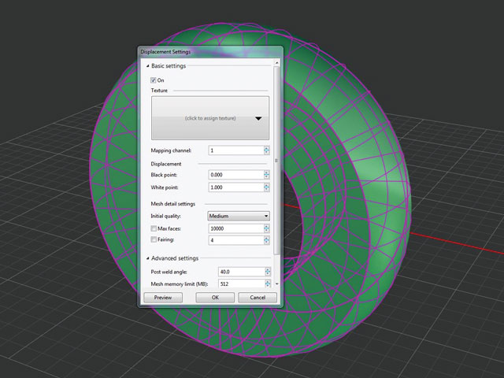Click the Preview button
Screen dimensions: 504x378
click(x=163, y=298)
